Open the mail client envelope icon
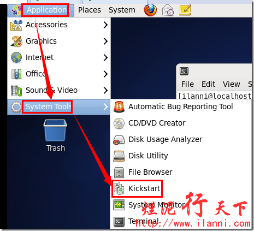 [168, 10]
